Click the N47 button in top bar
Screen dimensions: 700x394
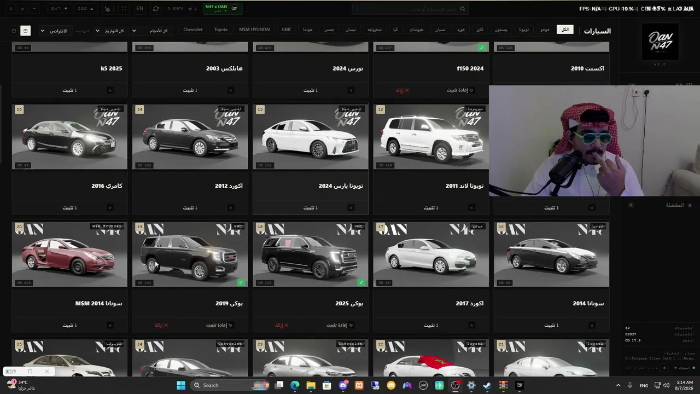pyautogui.click(x=59, y=9)
